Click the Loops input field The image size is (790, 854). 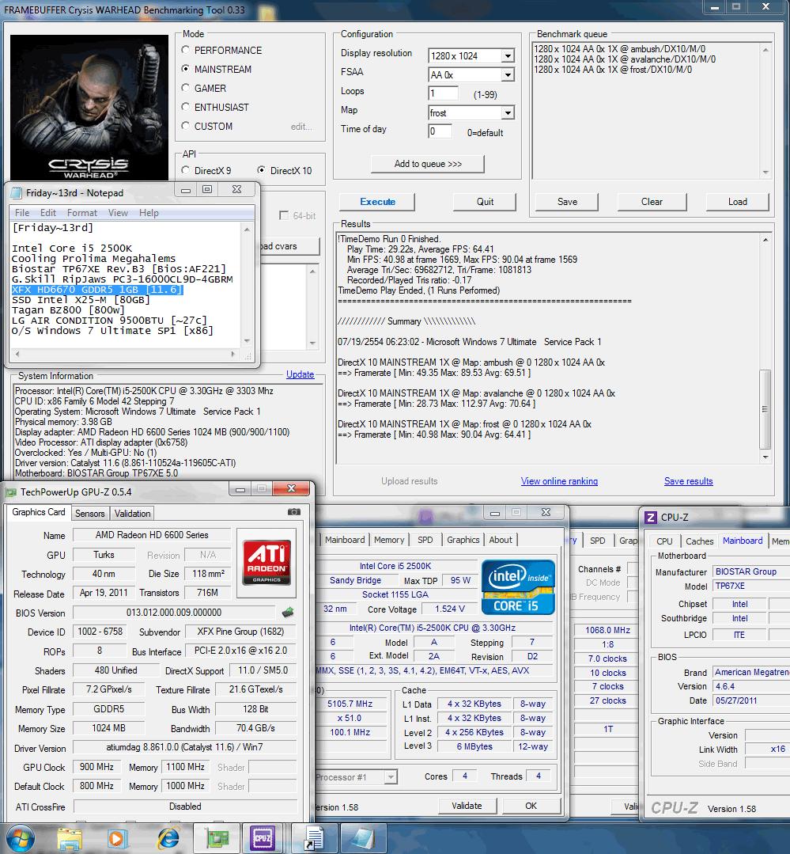(x=443, y=93)
